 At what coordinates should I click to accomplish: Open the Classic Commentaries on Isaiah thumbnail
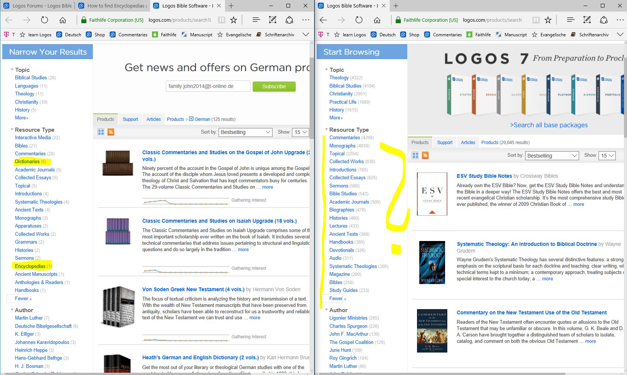pos(118,231)
